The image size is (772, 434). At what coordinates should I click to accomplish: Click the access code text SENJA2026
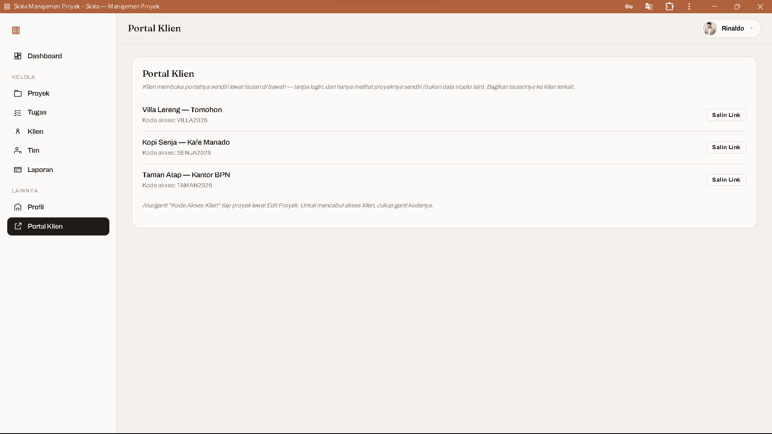click(x=194, y=153)
